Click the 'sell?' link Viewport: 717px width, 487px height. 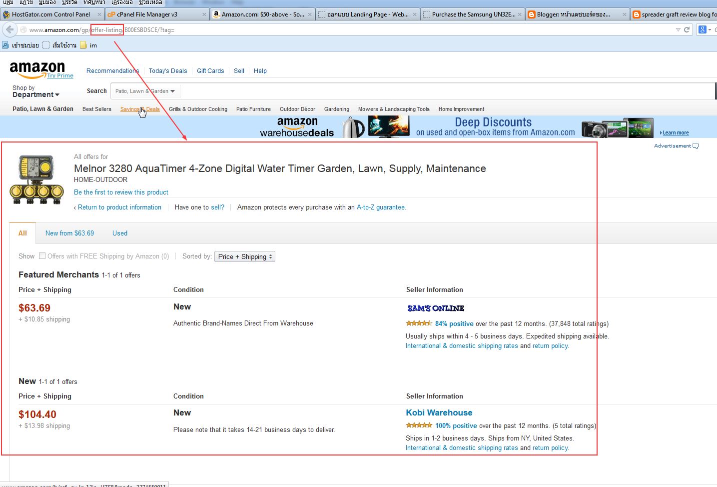217,207
